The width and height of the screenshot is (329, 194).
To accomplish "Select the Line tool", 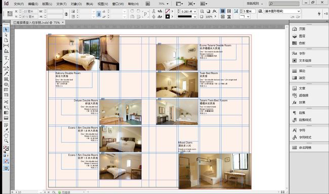I will point(6,63).
